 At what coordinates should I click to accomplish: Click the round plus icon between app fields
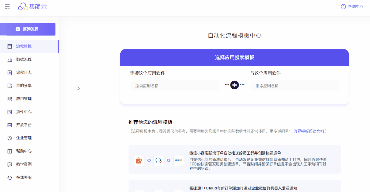pyautogui.click(x=235, y=85)
